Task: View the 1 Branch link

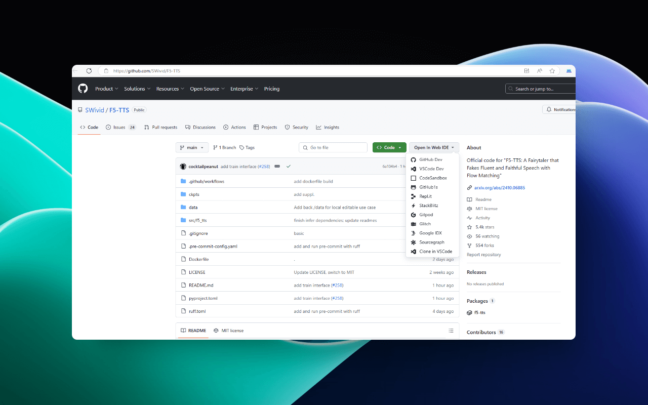Action: pyautogui.click(x=224, y=147)
